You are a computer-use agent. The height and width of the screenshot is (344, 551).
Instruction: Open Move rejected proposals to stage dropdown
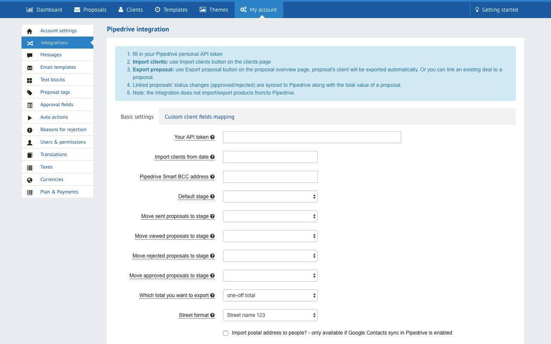coord(270,256)
